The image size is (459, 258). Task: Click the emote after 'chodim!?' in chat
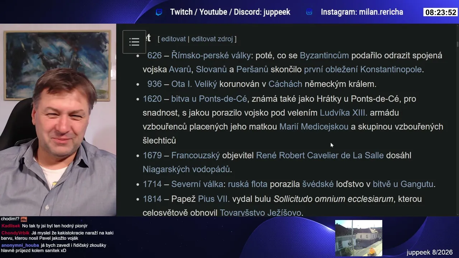[x=24, y=219]
